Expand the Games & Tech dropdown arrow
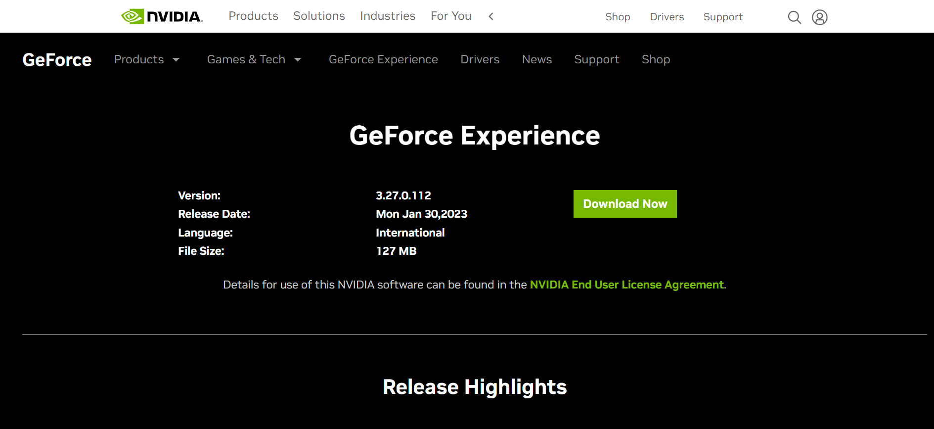Screen dimensions: 934x429 (298, 60)
